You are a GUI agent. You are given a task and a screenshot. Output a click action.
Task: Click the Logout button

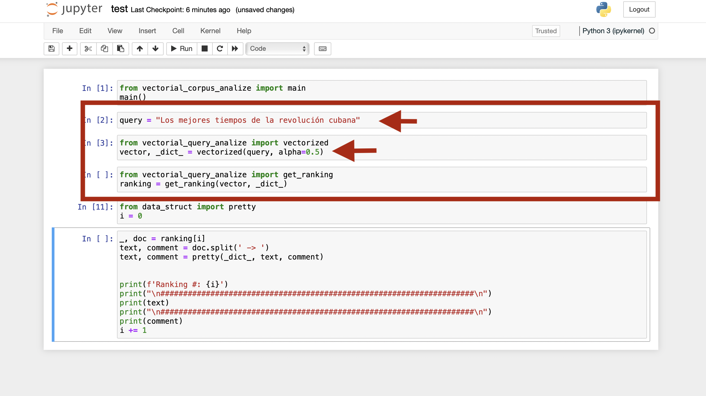coord(639,9)
